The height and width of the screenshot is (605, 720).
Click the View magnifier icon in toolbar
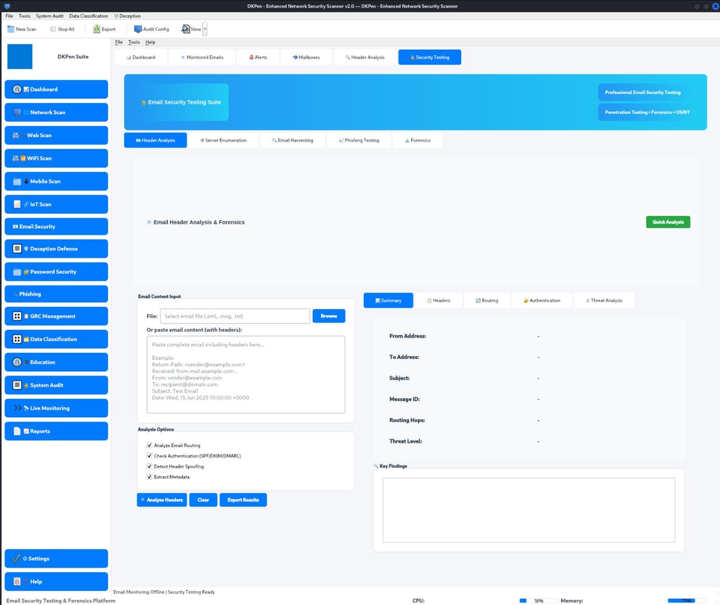[186, 29]
